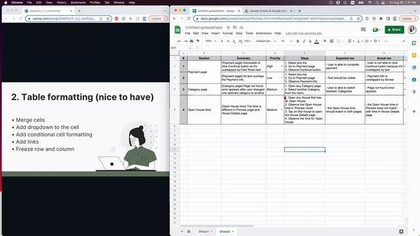Viewport: 420px width, 236px height.
Task: Click the Merge cells icon
Action: coord(339,41)
